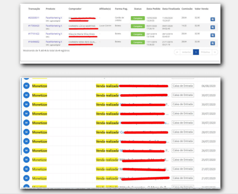Click the Monetizze avatar on the 06/08/2020 email

[26, 86]
